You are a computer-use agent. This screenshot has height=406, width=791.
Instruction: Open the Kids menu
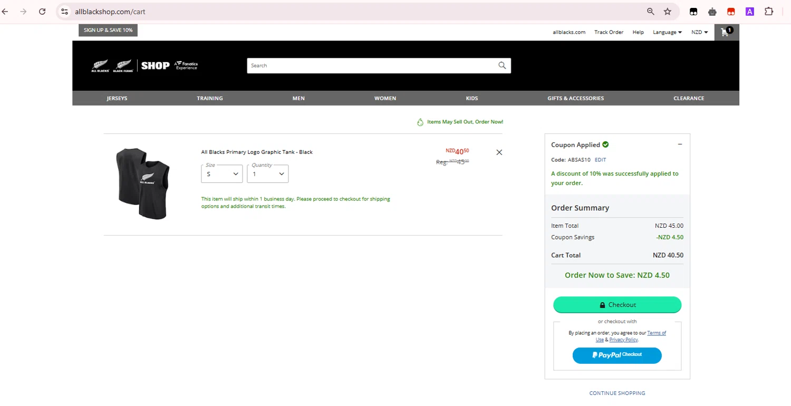click(x=472, y=98)
